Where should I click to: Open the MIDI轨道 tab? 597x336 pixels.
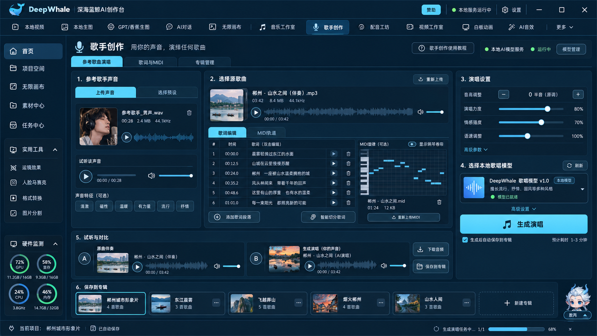266,133
